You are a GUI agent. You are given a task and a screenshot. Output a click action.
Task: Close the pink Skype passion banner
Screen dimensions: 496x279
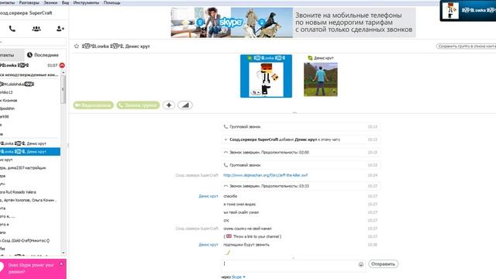pyautogui.click(x=61, y=263)
